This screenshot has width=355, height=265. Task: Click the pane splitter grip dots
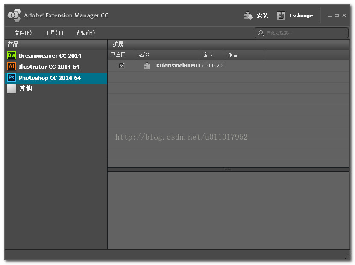pos(229,169)
